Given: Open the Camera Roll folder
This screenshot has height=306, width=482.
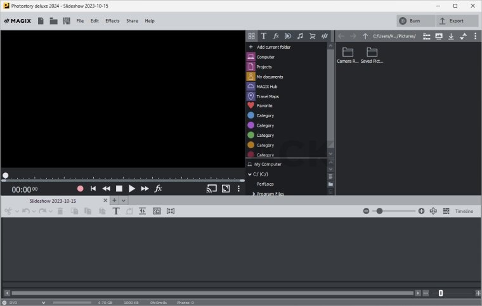Looking at the screenshot, I should click(348, 55).
